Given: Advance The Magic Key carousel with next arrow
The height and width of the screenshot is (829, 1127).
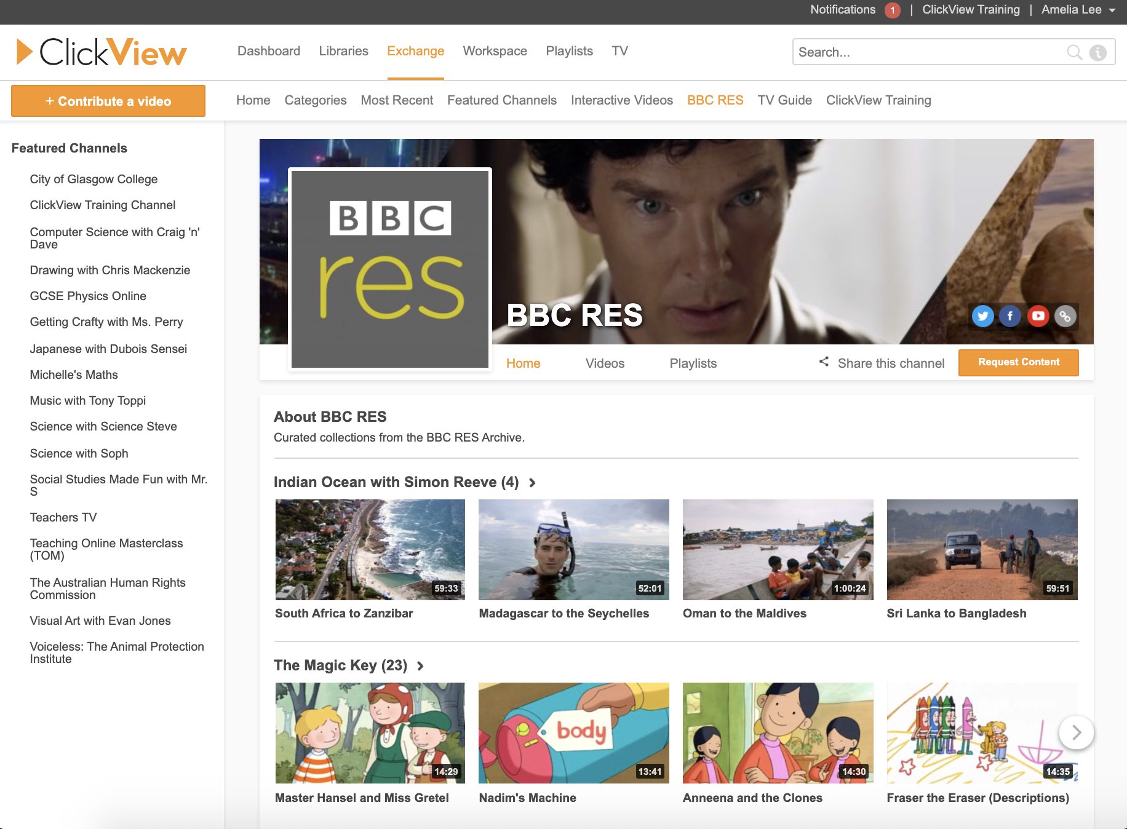Looking at the screenshot, I should 1076,732.
